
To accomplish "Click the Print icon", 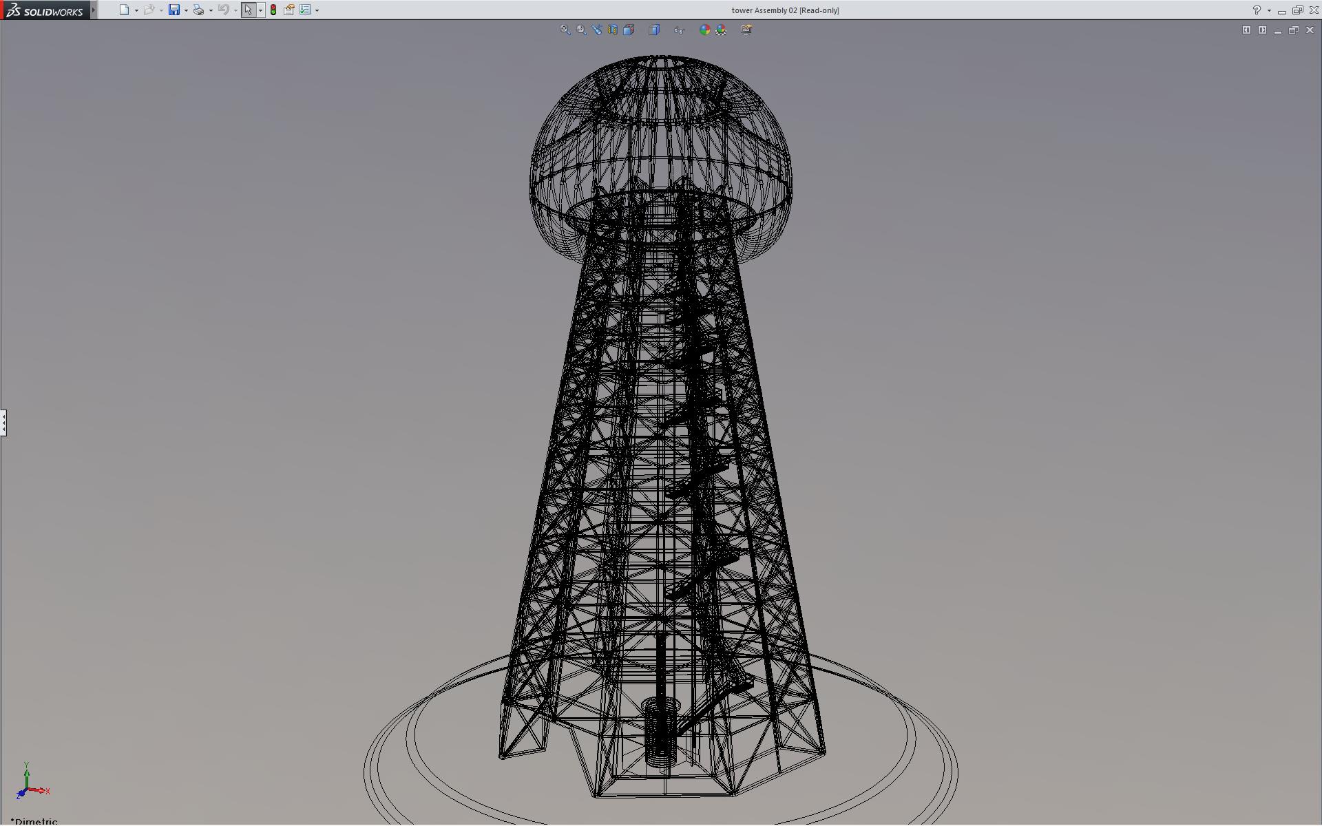I will coord(198,10).
